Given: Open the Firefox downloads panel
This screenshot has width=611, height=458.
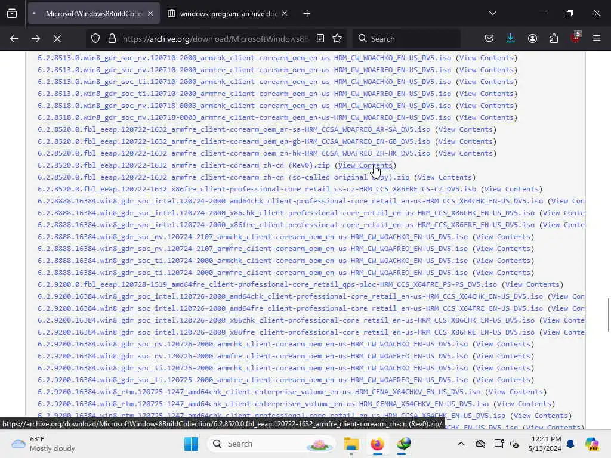Looking at the screenshot, I should (511, 39).
